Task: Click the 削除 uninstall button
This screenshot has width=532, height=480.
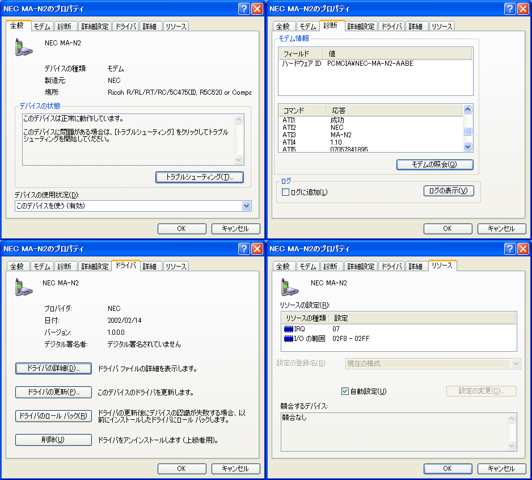Action: [53, 440]
